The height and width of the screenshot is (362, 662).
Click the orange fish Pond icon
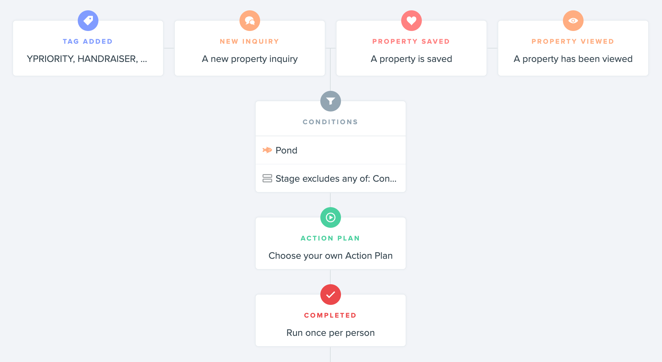(x=267, y=150)
